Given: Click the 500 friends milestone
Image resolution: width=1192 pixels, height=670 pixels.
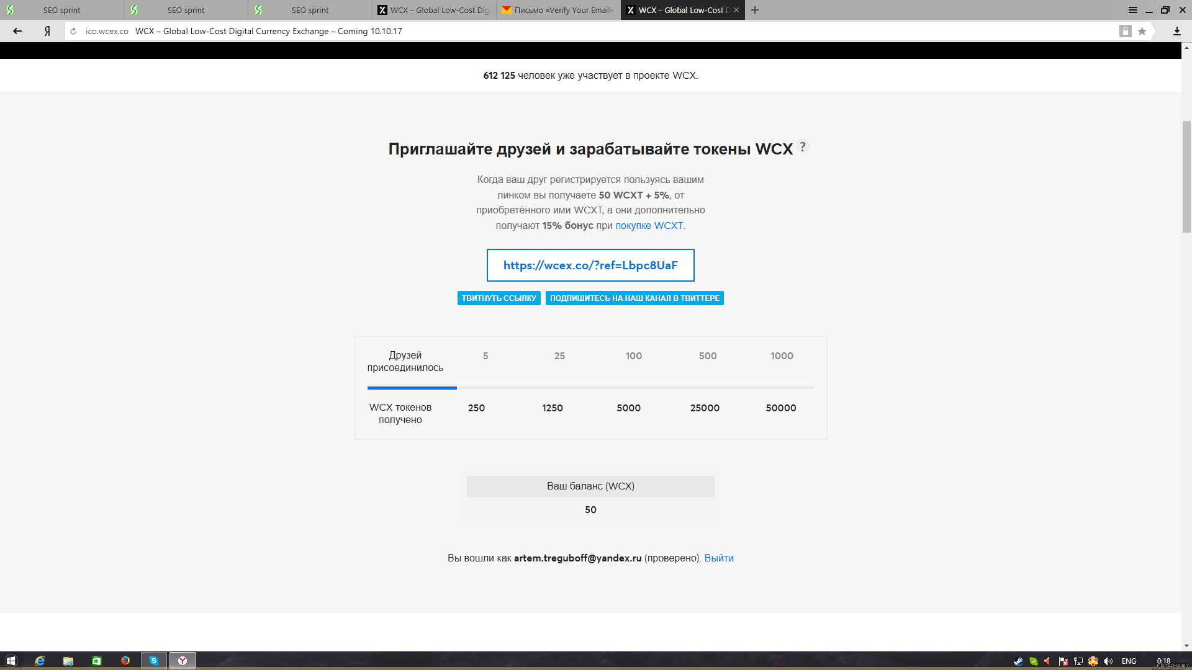Looking at the screenshot, I should 708,355.
